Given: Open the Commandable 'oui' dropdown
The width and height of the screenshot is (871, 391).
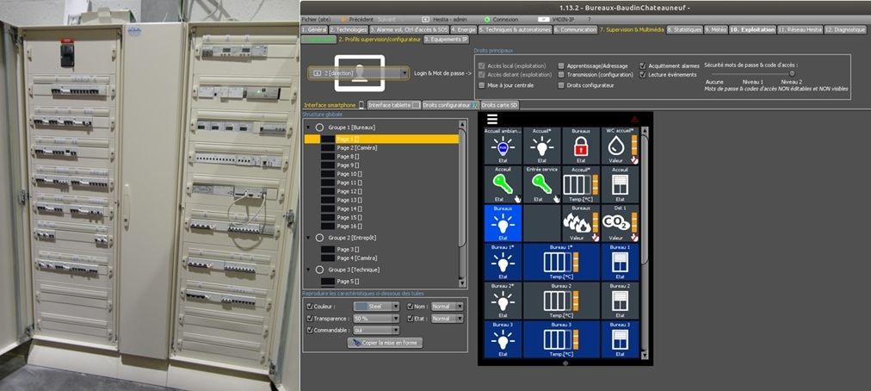Looking at the screenshot, I should 377,330.
